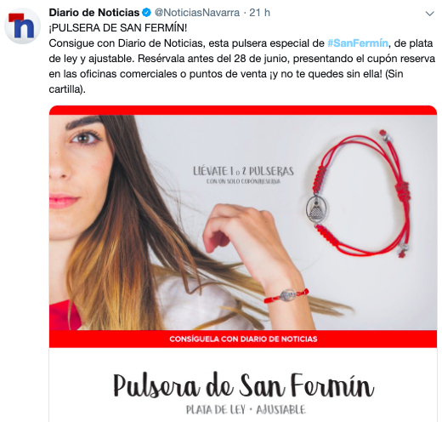Click the Pulsera de San Fermín title
Viewport: 442px width, 422px height.
(243, 385)
